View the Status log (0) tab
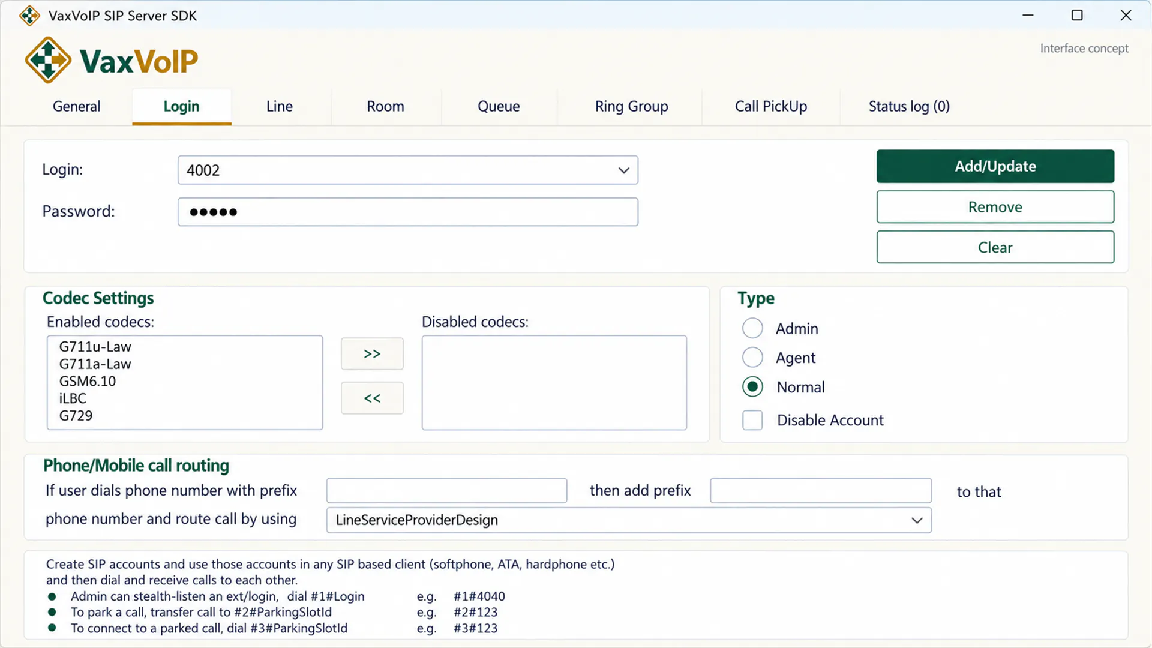The height and width of the screenshot is (648, 1152). [x=909, y=106]
